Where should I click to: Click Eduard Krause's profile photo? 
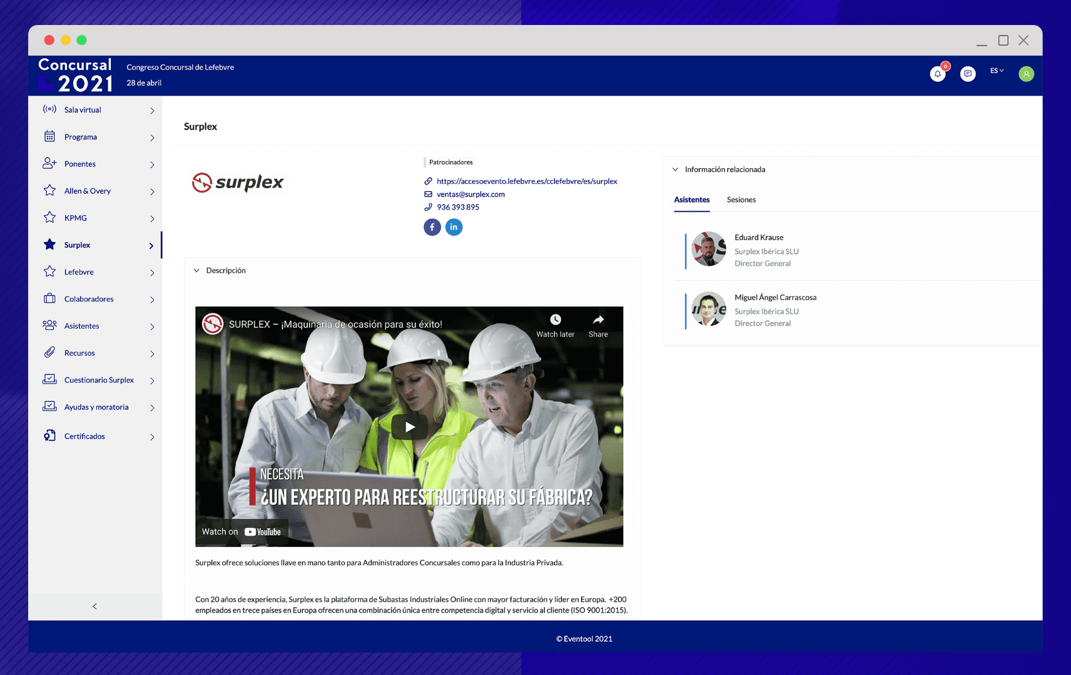(x=709, y=249)
